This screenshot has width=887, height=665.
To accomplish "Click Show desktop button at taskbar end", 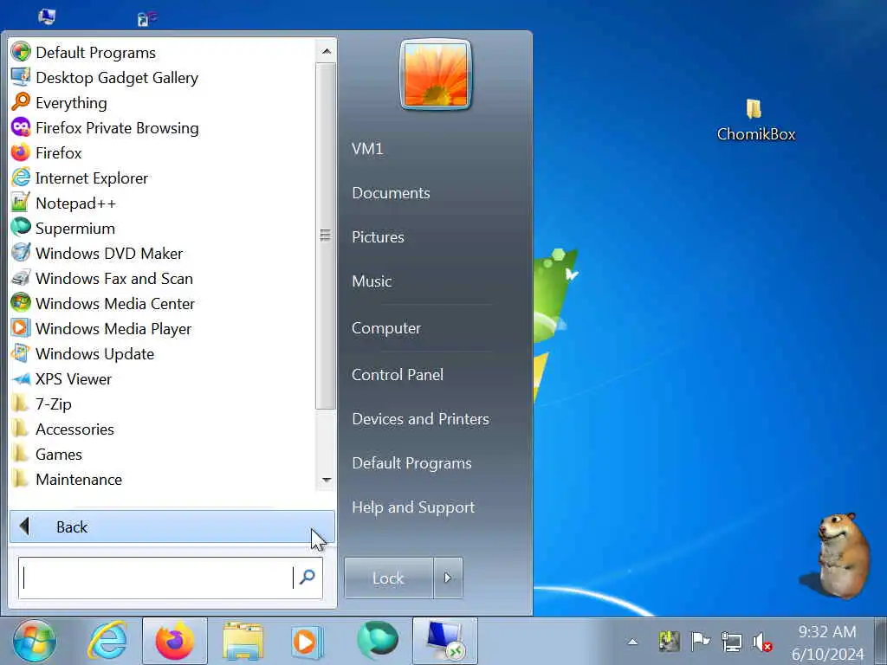I will point(881,641).
